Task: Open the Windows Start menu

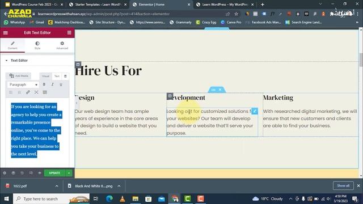Action: [x=6, y=199]
